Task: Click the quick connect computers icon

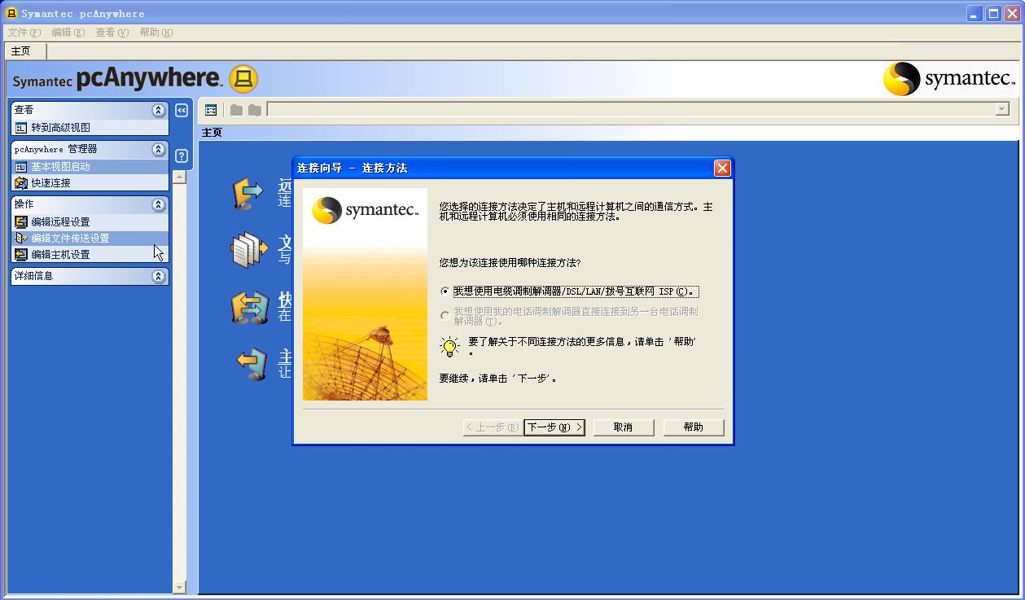Action: [x=250, y=308]
